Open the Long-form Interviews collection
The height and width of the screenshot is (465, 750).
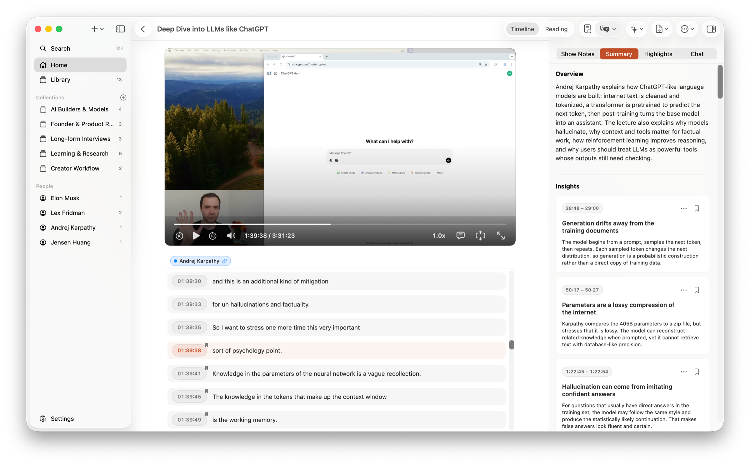coord(80,139)
